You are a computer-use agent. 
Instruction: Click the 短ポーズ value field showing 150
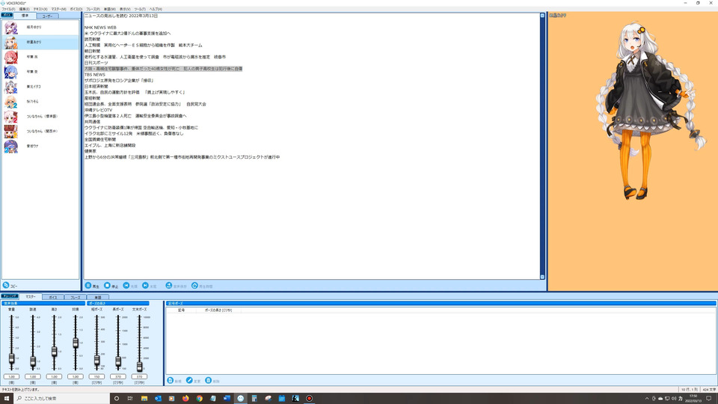click(96, 376)
